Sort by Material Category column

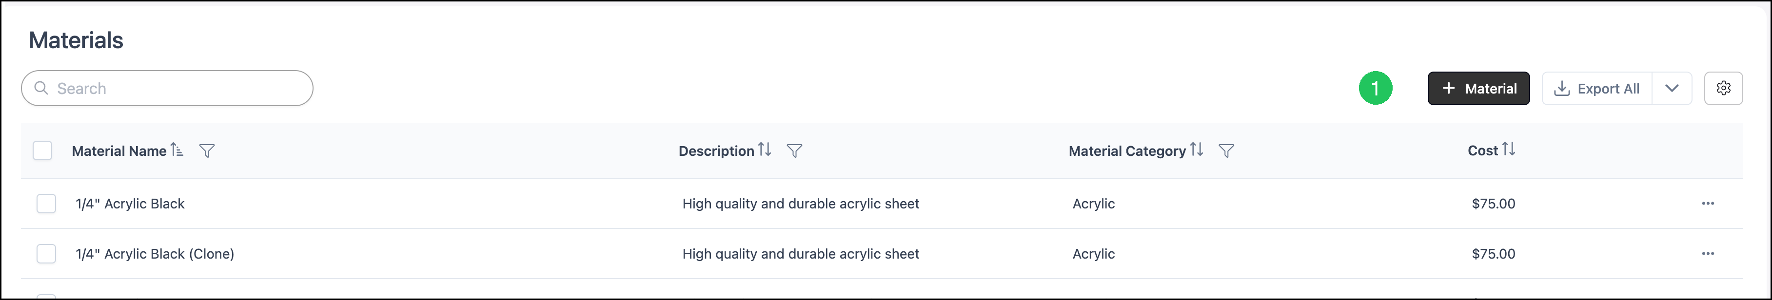click(x=1196, y=150)
